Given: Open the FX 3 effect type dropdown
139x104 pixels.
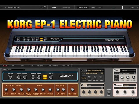Looking at the screenshot, I should [95, 85].
